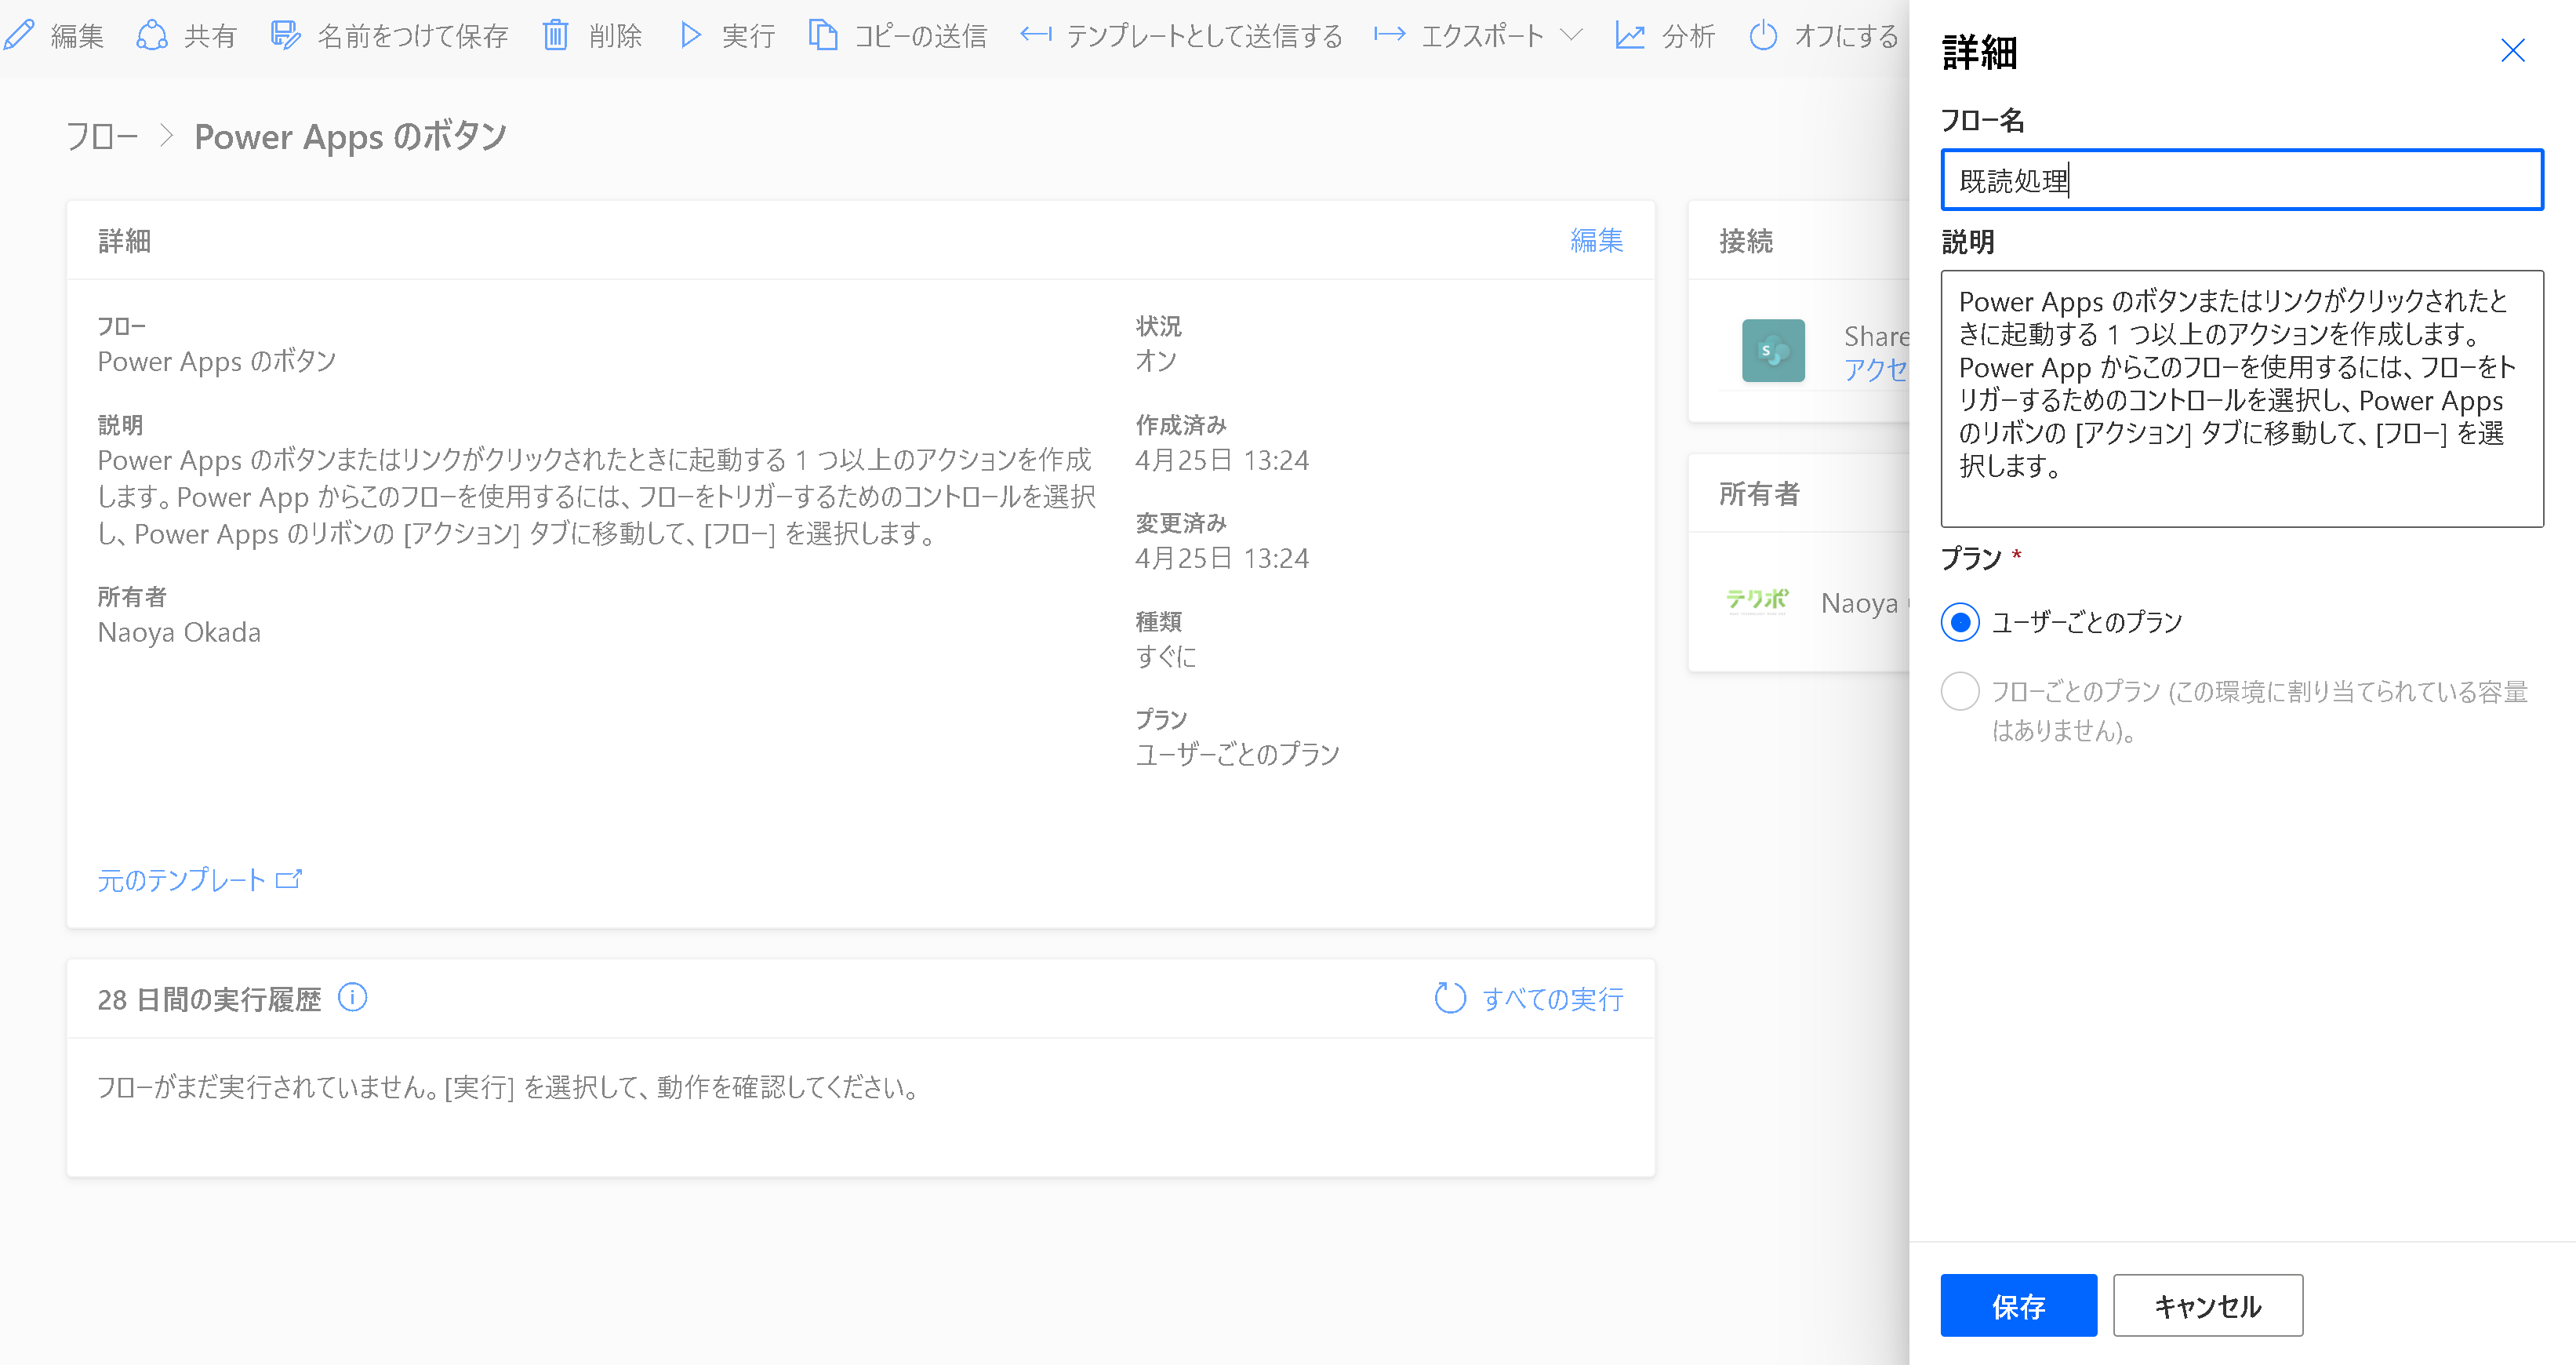
Task: Click フロー in the breadcrumb
Action: click(102, 136)
